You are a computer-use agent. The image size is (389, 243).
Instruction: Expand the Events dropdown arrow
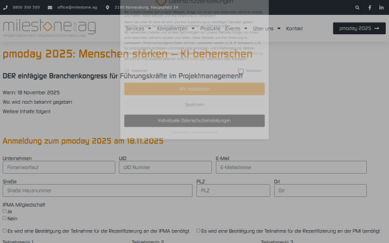coord(246,29)
